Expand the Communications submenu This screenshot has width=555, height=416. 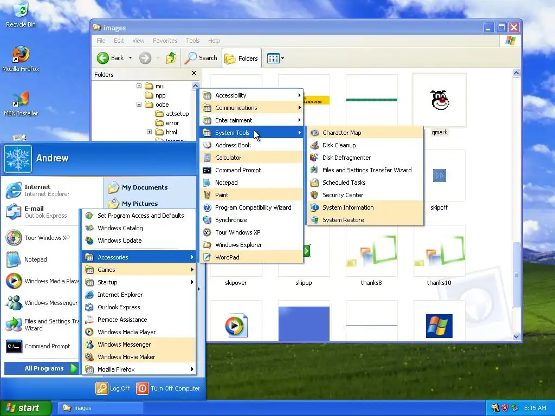pyautogui.click(x=251, y=108)
